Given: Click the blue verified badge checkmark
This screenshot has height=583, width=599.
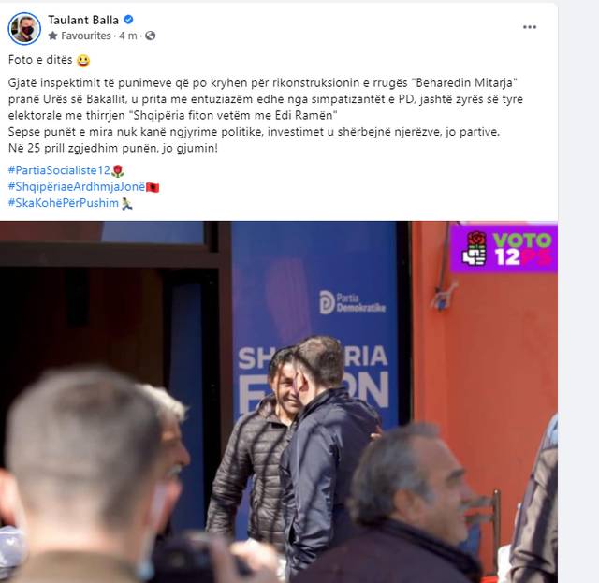Looking at the screenshot, I should pyautogui.click(x=129, y=20).
